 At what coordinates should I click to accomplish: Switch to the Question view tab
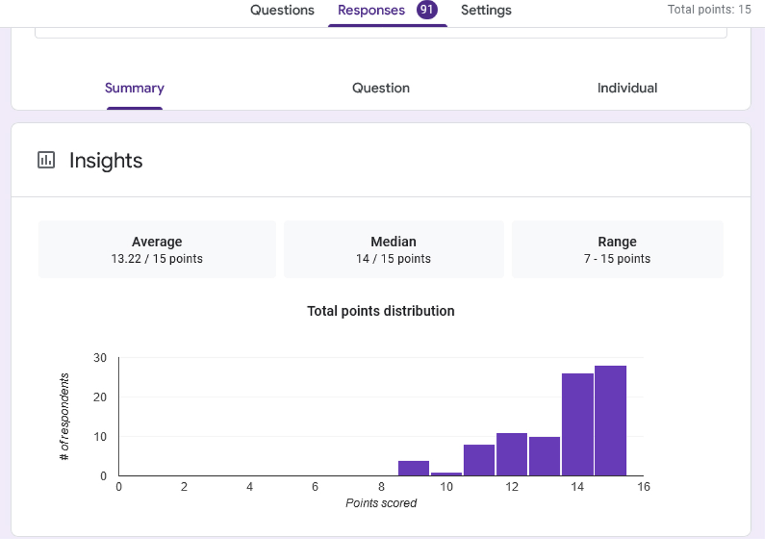(x=381, y=88)
